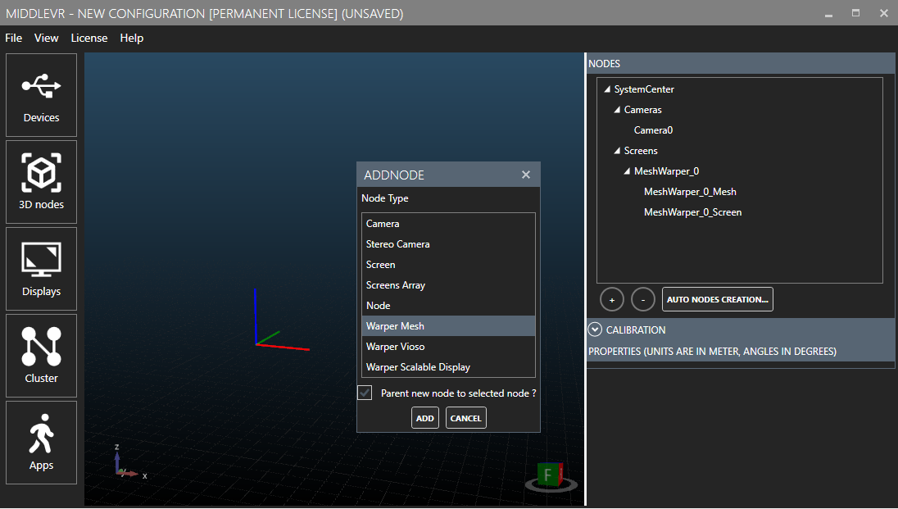The height and width of the screenshot is (509, 898).
Task: Minimize the MiddleVR window
Action: coord(828,14)
